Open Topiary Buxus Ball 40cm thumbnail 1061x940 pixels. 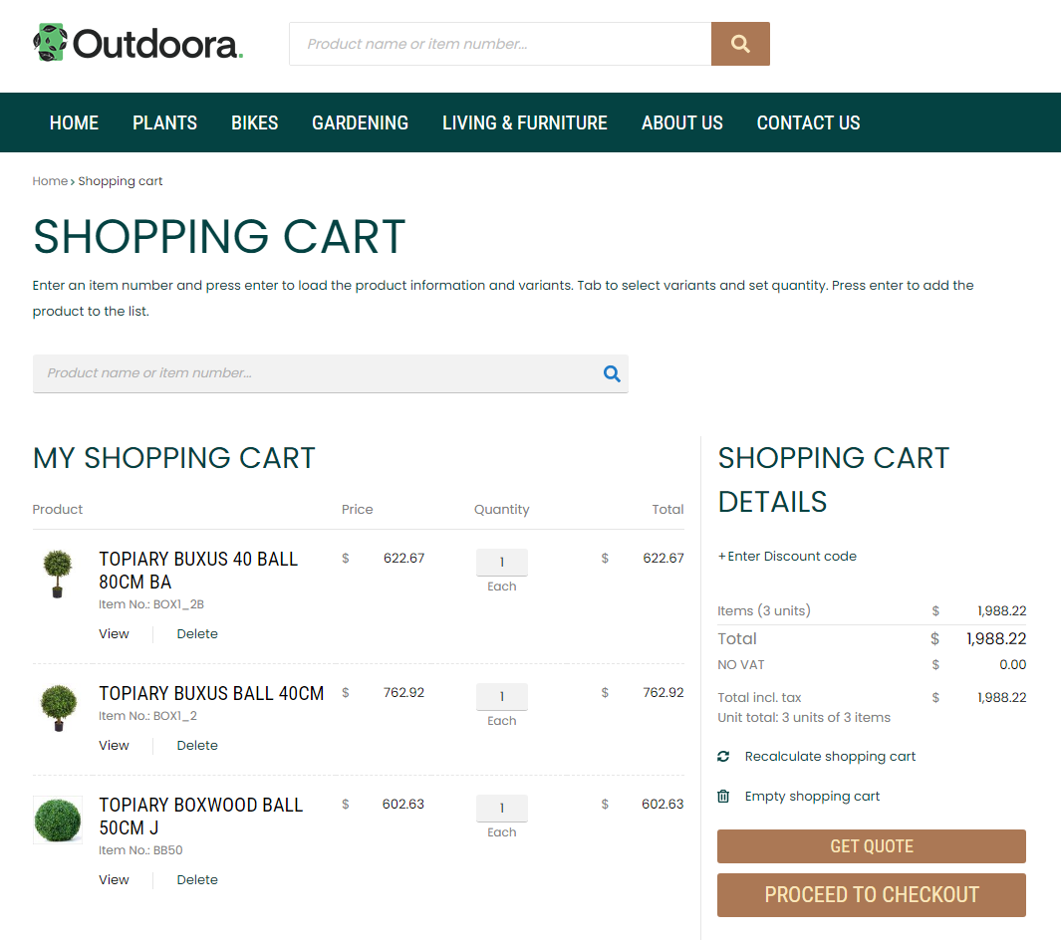(x=58, y=708)
